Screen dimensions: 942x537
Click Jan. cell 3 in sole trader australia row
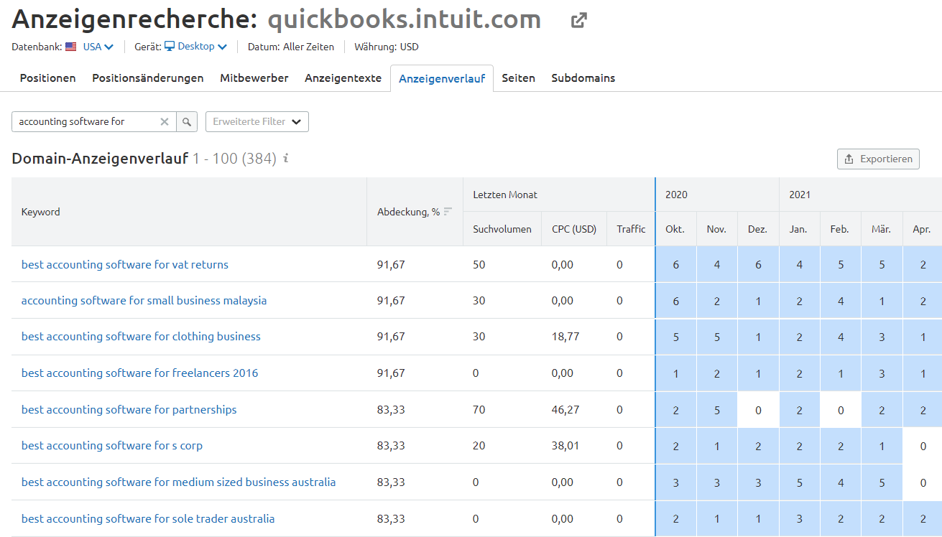[799, 519]
